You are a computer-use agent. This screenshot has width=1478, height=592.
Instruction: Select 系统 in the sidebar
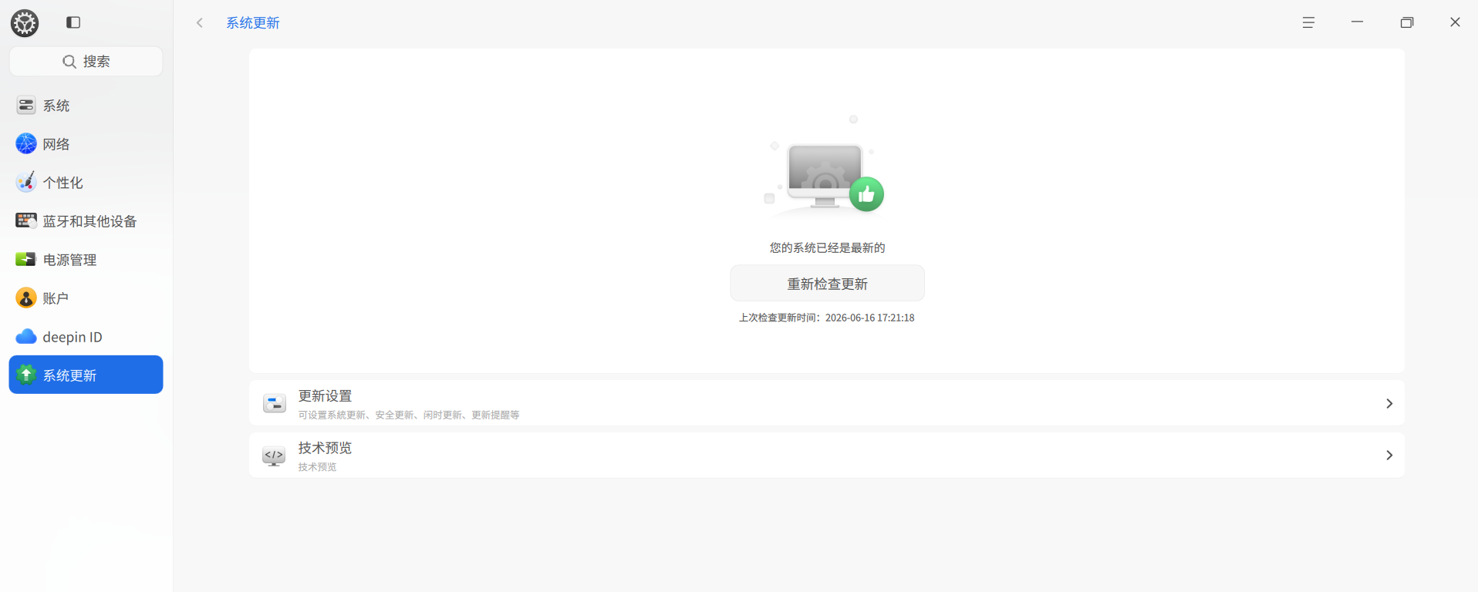86,105
